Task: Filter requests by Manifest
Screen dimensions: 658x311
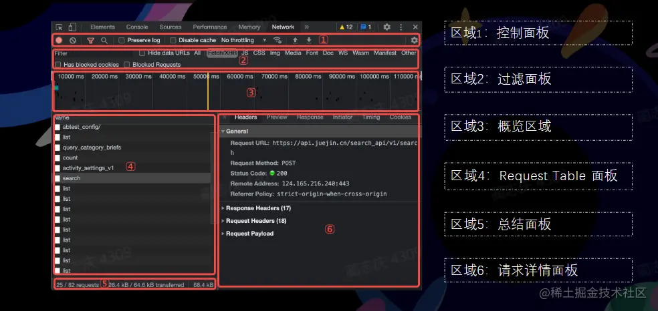Action: point(385,53)
